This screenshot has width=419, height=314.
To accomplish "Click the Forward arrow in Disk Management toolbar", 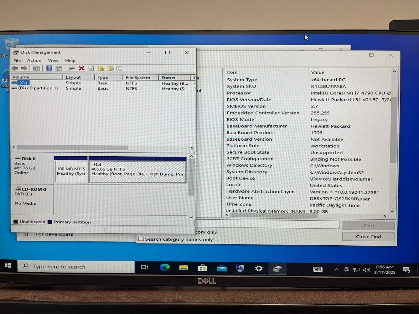I will tap(24, 68).
